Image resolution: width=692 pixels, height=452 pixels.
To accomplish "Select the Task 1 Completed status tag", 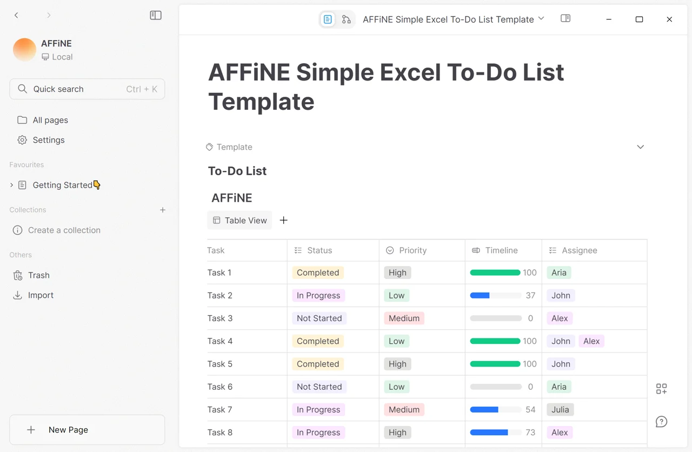I will (318, 273).
